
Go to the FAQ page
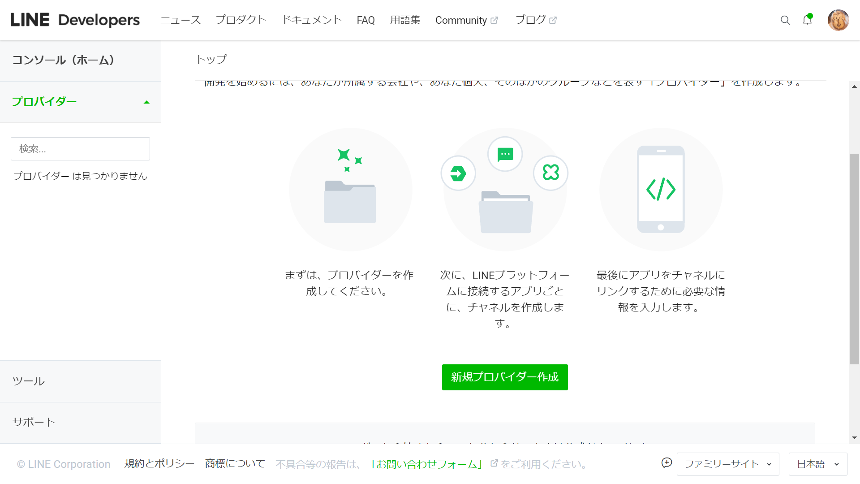tap(365, 20)
